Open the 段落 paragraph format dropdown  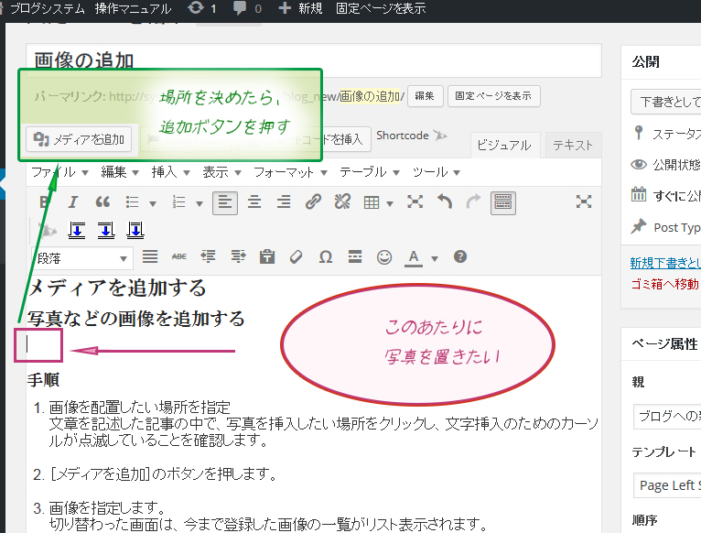[81, 258]
